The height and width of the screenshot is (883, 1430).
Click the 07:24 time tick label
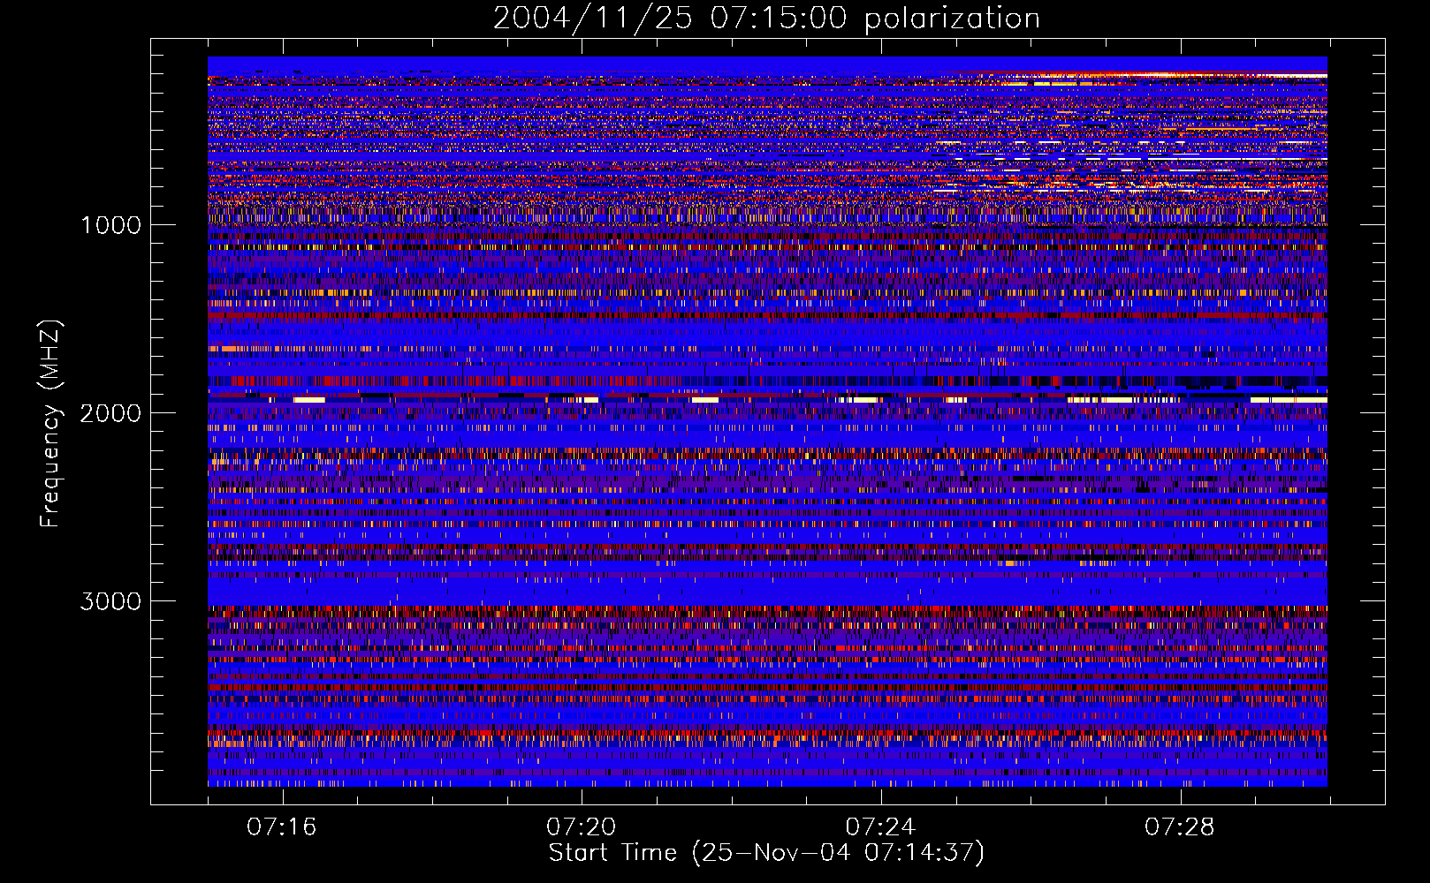click(x=880, y=827)
